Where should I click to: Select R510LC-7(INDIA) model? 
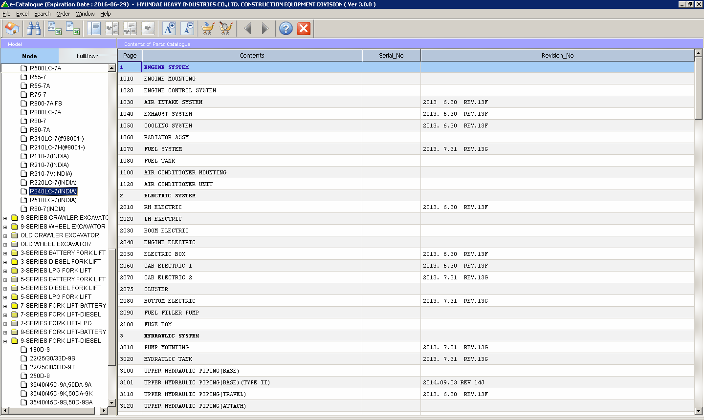coord(53,200)
